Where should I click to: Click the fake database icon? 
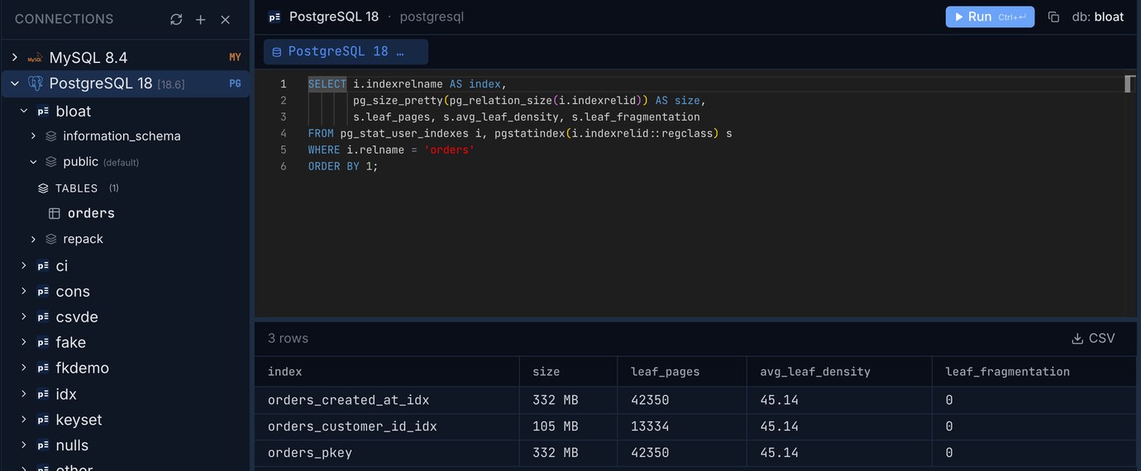pos(43,343)
